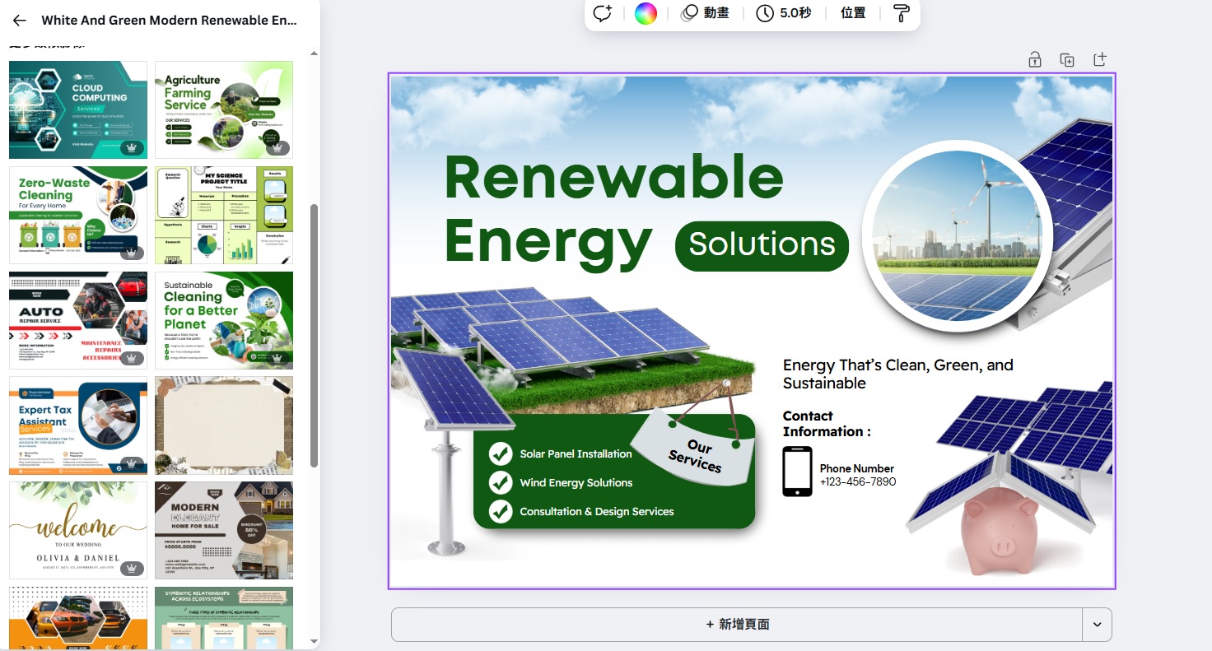Open the 位置 position panel
This screenshot has width=1212, height=651.
point(853,13)
